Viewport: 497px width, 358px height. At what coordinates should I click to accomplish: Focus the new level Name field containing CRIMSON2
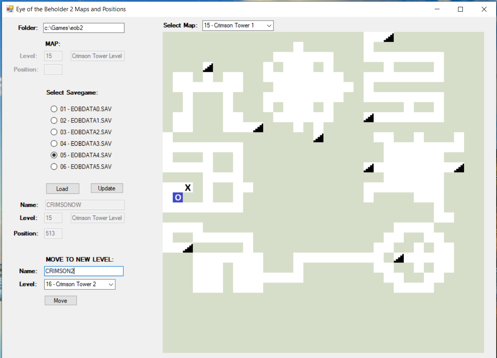click(84, 271)
